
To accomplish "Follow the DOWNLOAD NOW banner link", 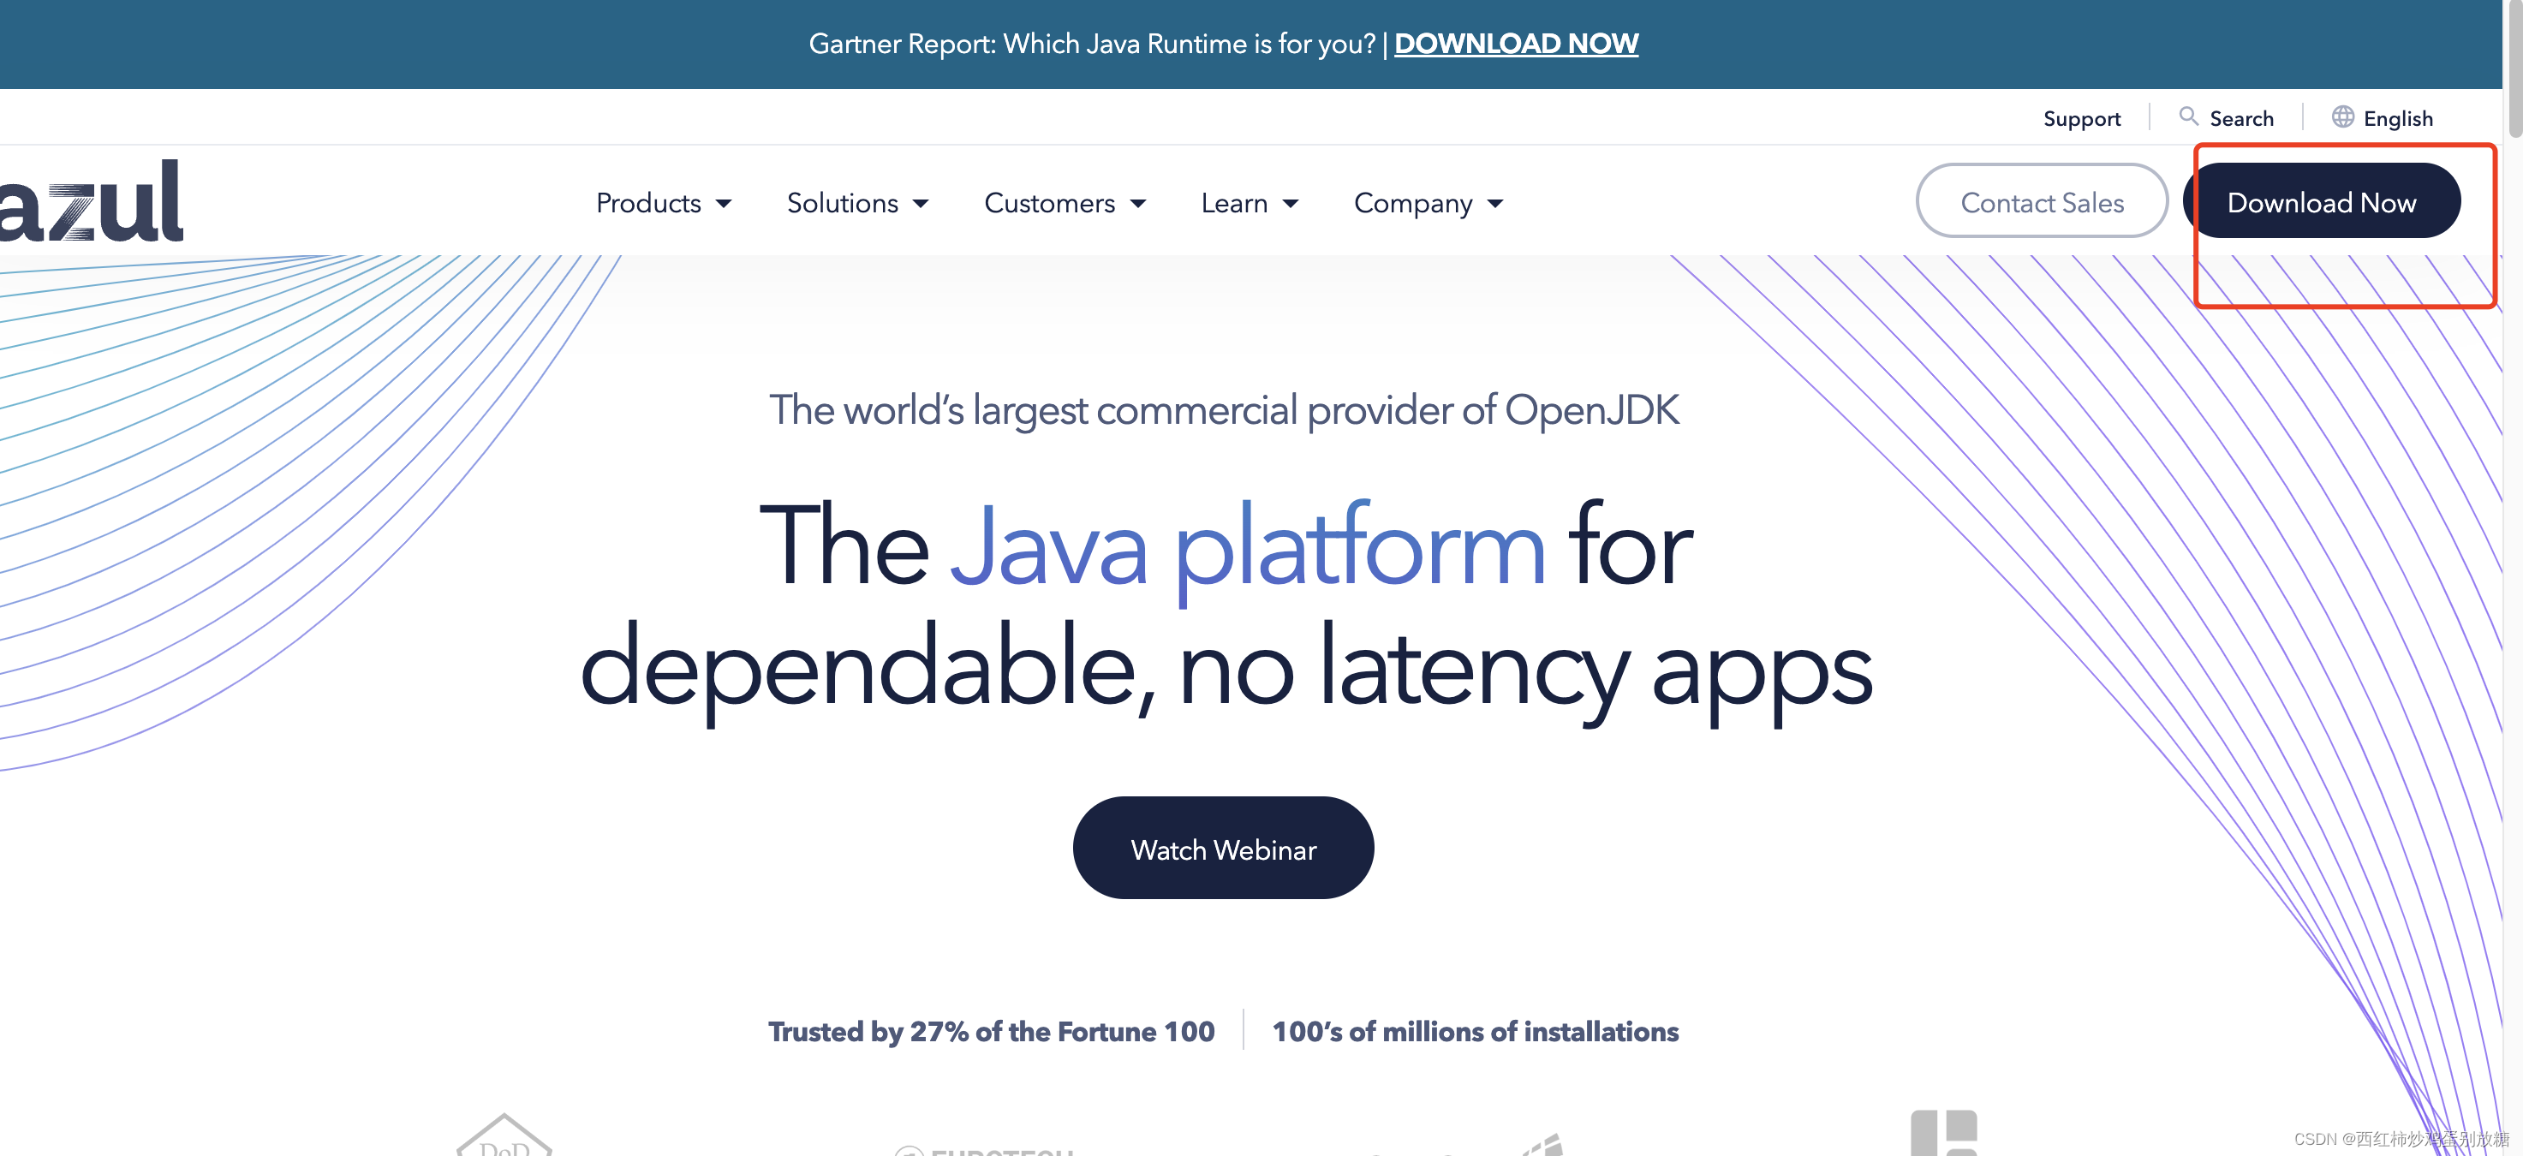I will tap(1516, 43).
